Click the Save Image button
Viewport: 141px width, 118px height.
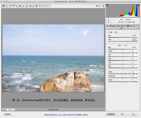point(8,114)
